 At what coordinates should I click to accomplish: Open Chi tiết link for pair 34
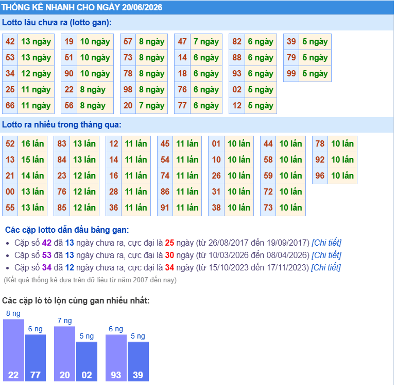tap(326, 267)
